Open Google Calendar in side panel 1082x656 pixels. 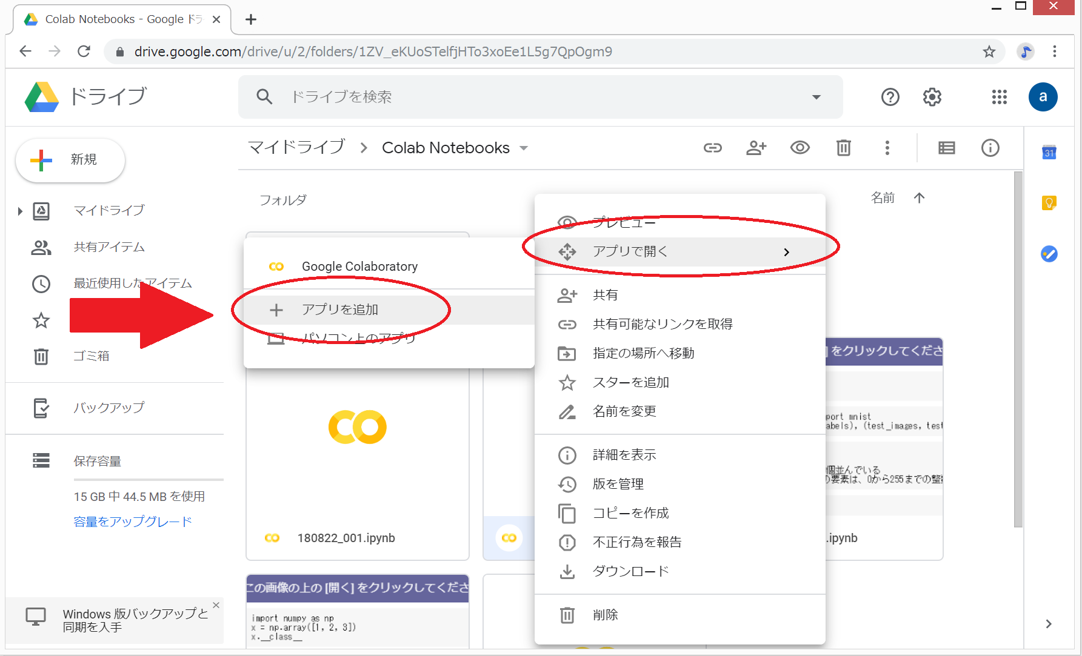1049,153
